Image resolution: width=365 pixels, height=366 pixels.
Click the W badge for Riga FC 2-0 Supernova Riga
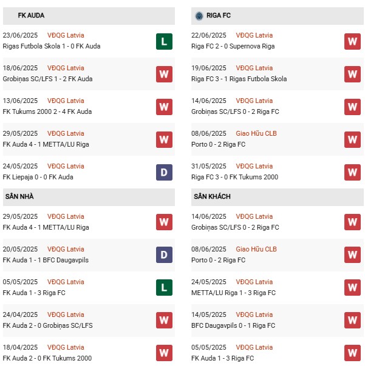click(352, 42)
